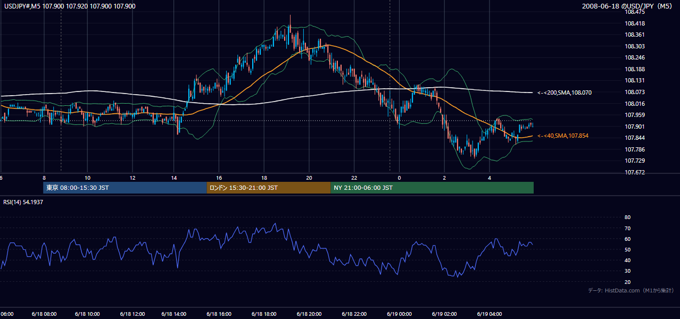Click the 6/18 16:00 date label
680x319 pixels.
[220, 314]
